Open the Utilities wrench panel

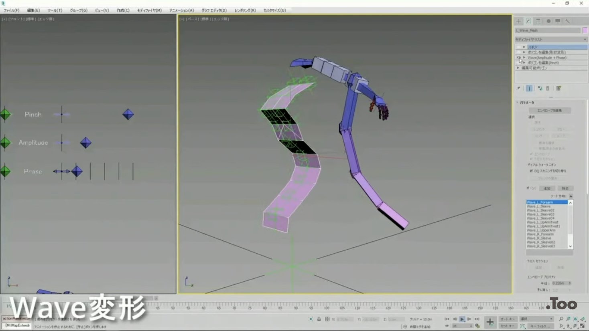coord(567,21)
